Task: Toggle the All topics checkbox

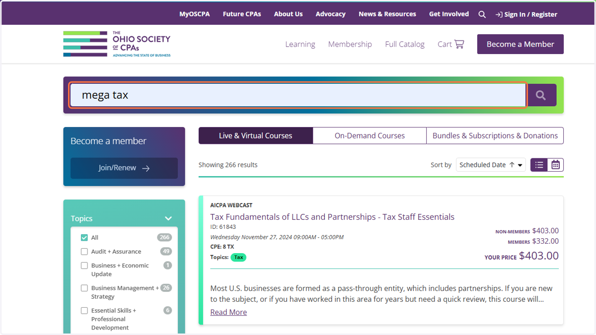Action: (84, 238)
